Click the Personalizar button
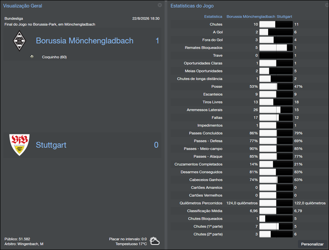This screenshot has width=329, height=250. tap(312, 244)
